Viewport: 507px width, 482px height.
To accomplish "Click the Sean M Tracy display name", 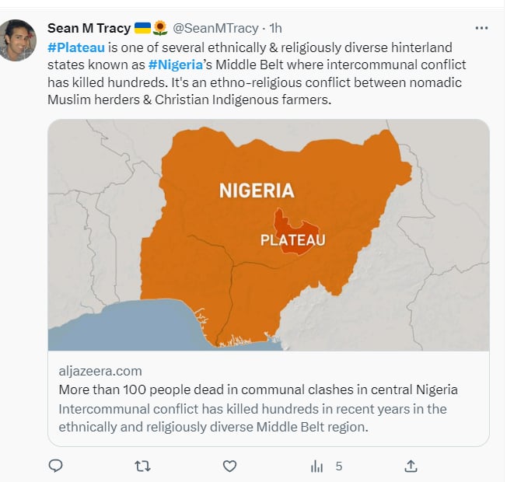I will [89, 29].
